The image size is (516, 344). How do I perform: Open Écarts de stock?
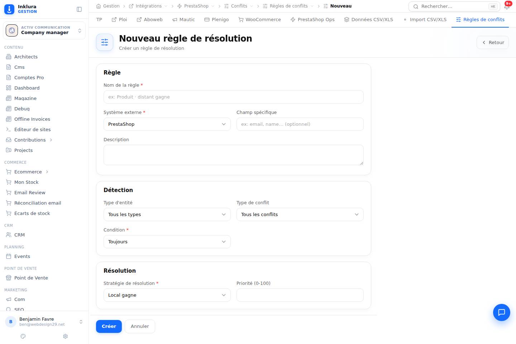(44, 213)
